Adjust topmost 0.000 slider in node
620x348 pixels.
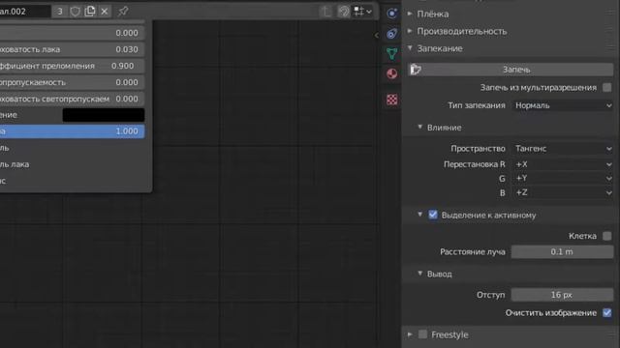tap(72, 33)
